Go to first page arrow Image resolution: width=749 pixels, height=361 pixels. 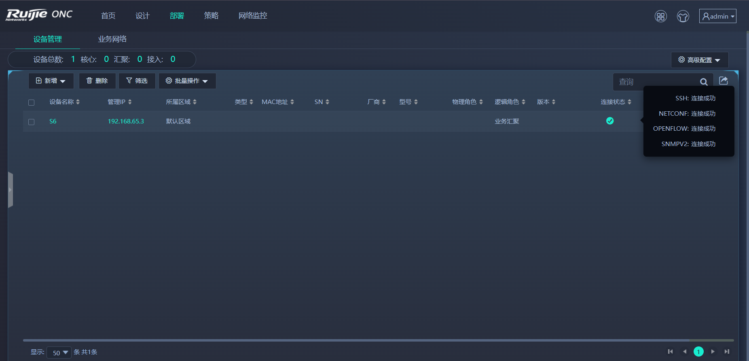[x=670, y=351]
